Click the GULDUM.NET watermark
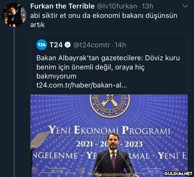Screen dimensions: 194x177 tap(179, 174)
